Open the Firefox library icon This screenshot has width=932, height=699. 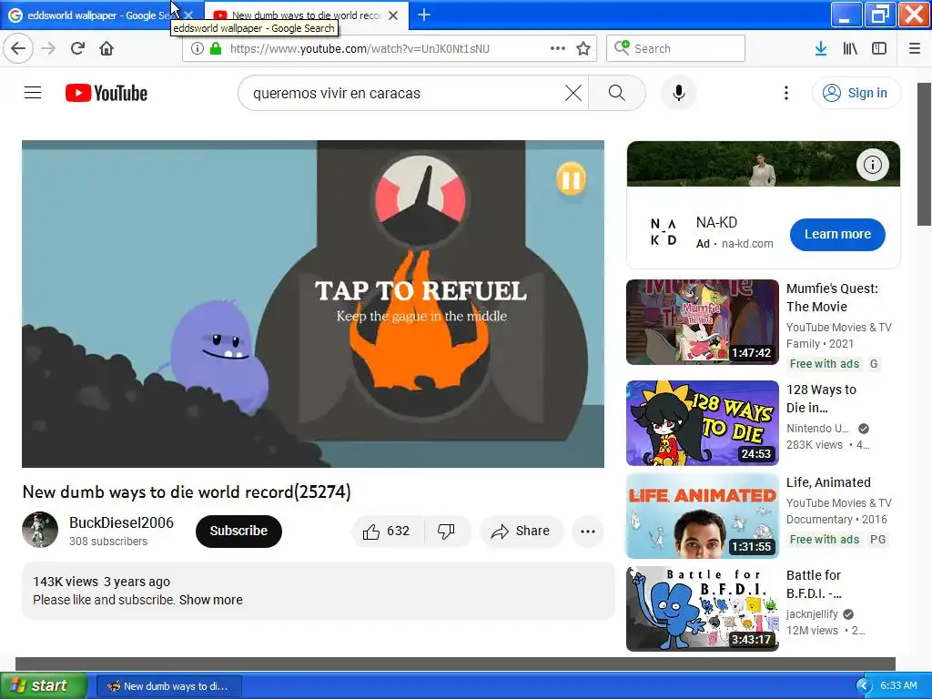pyautogui.click(x=850, y=48)
